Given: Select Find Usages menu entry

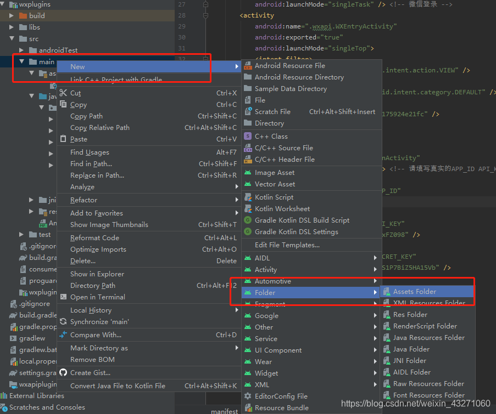Looking at the screenshot, I should click(x=149, y=152).
